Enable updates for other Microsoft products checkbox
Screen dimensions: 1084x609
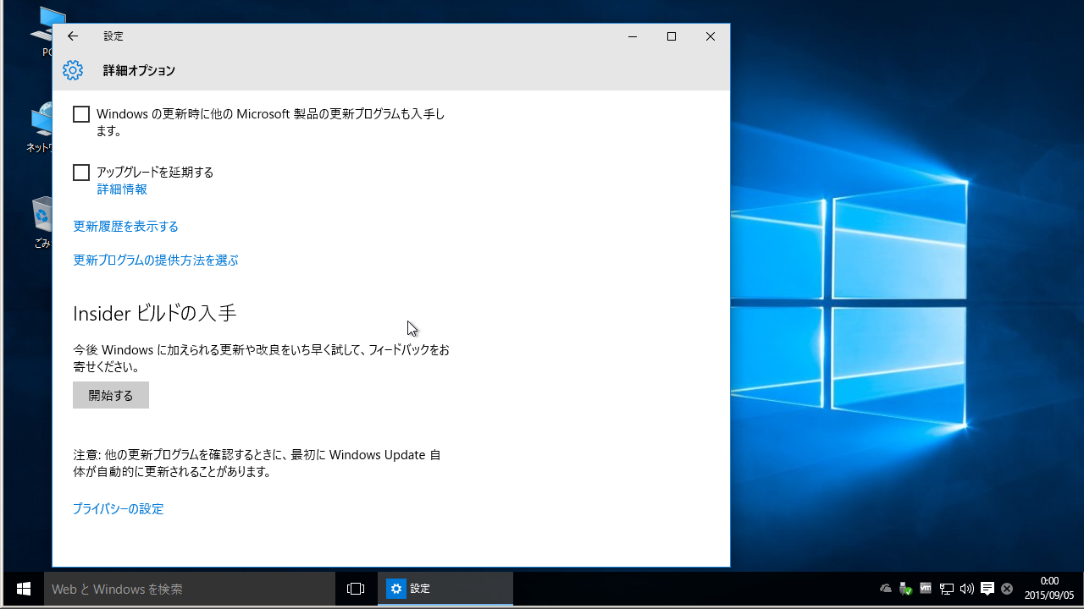coord(81,114)
